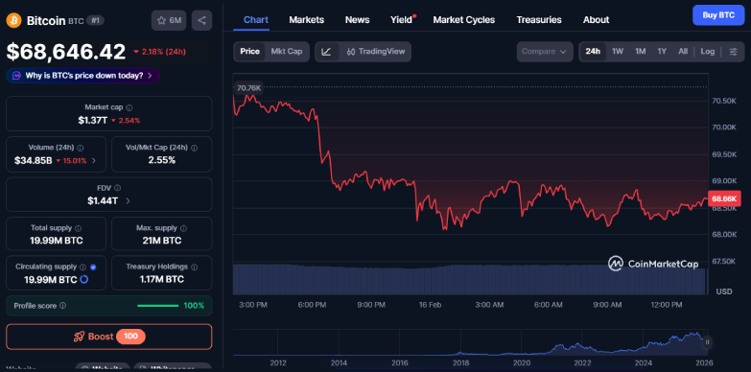Open the share icon button

[x=201, y=20]
